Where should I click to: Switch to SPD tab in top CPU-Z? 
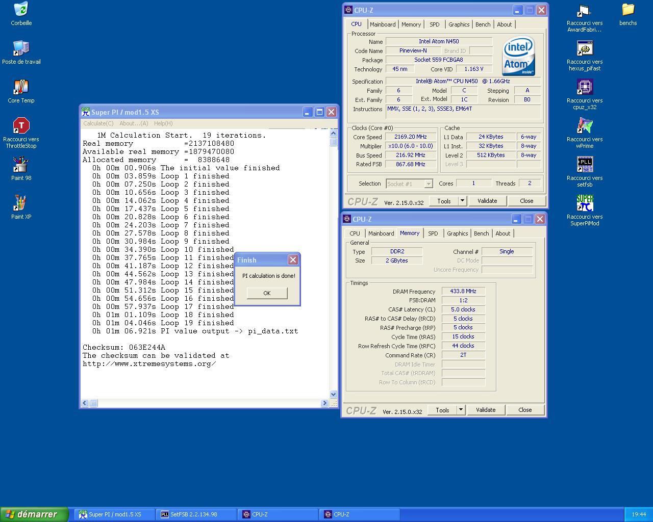(x=434, y=24)
